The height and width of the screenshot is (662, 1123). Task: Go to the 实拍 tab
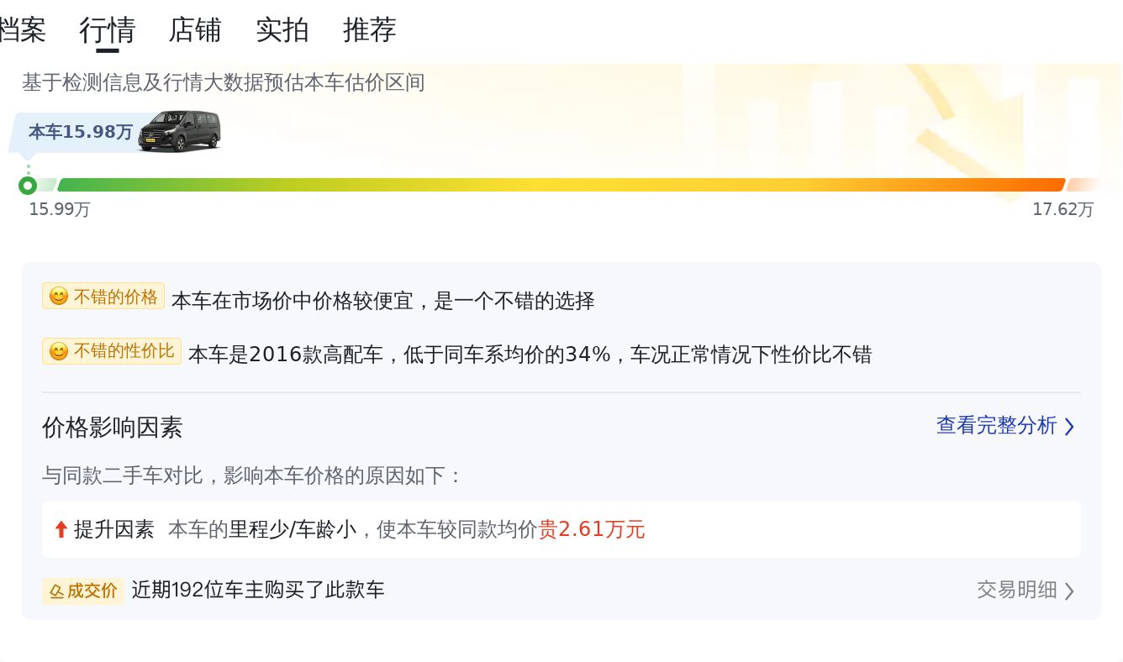(x=282, y=30)
